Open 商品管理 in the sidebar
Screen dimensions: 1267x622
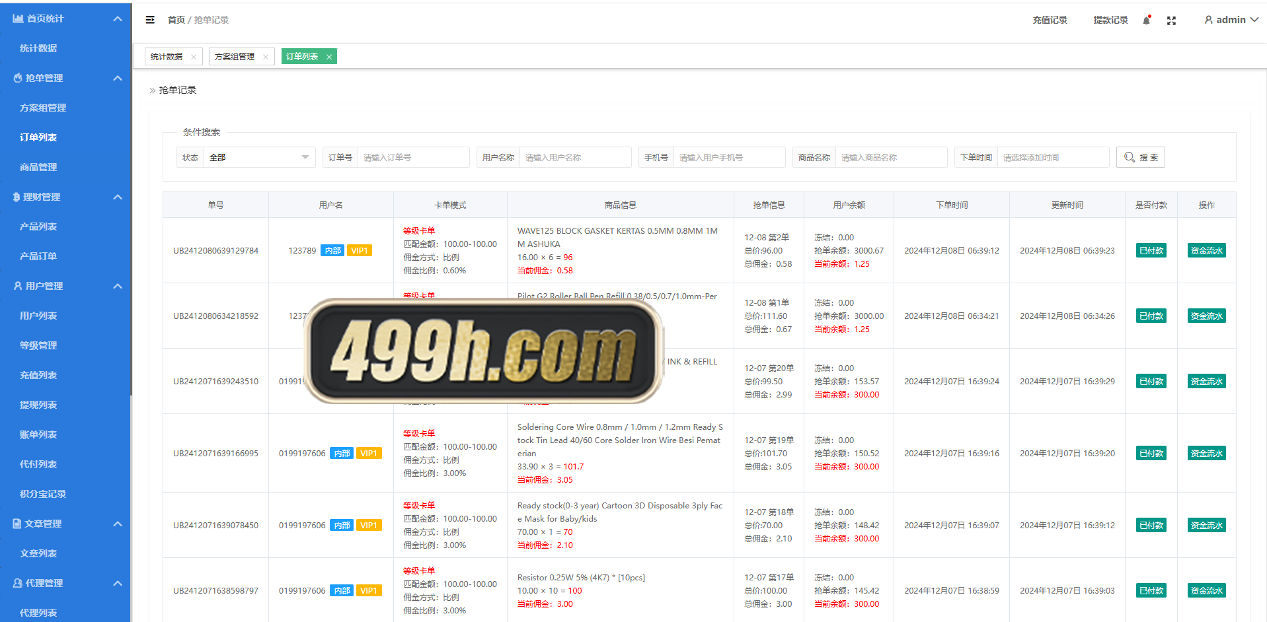38,167
